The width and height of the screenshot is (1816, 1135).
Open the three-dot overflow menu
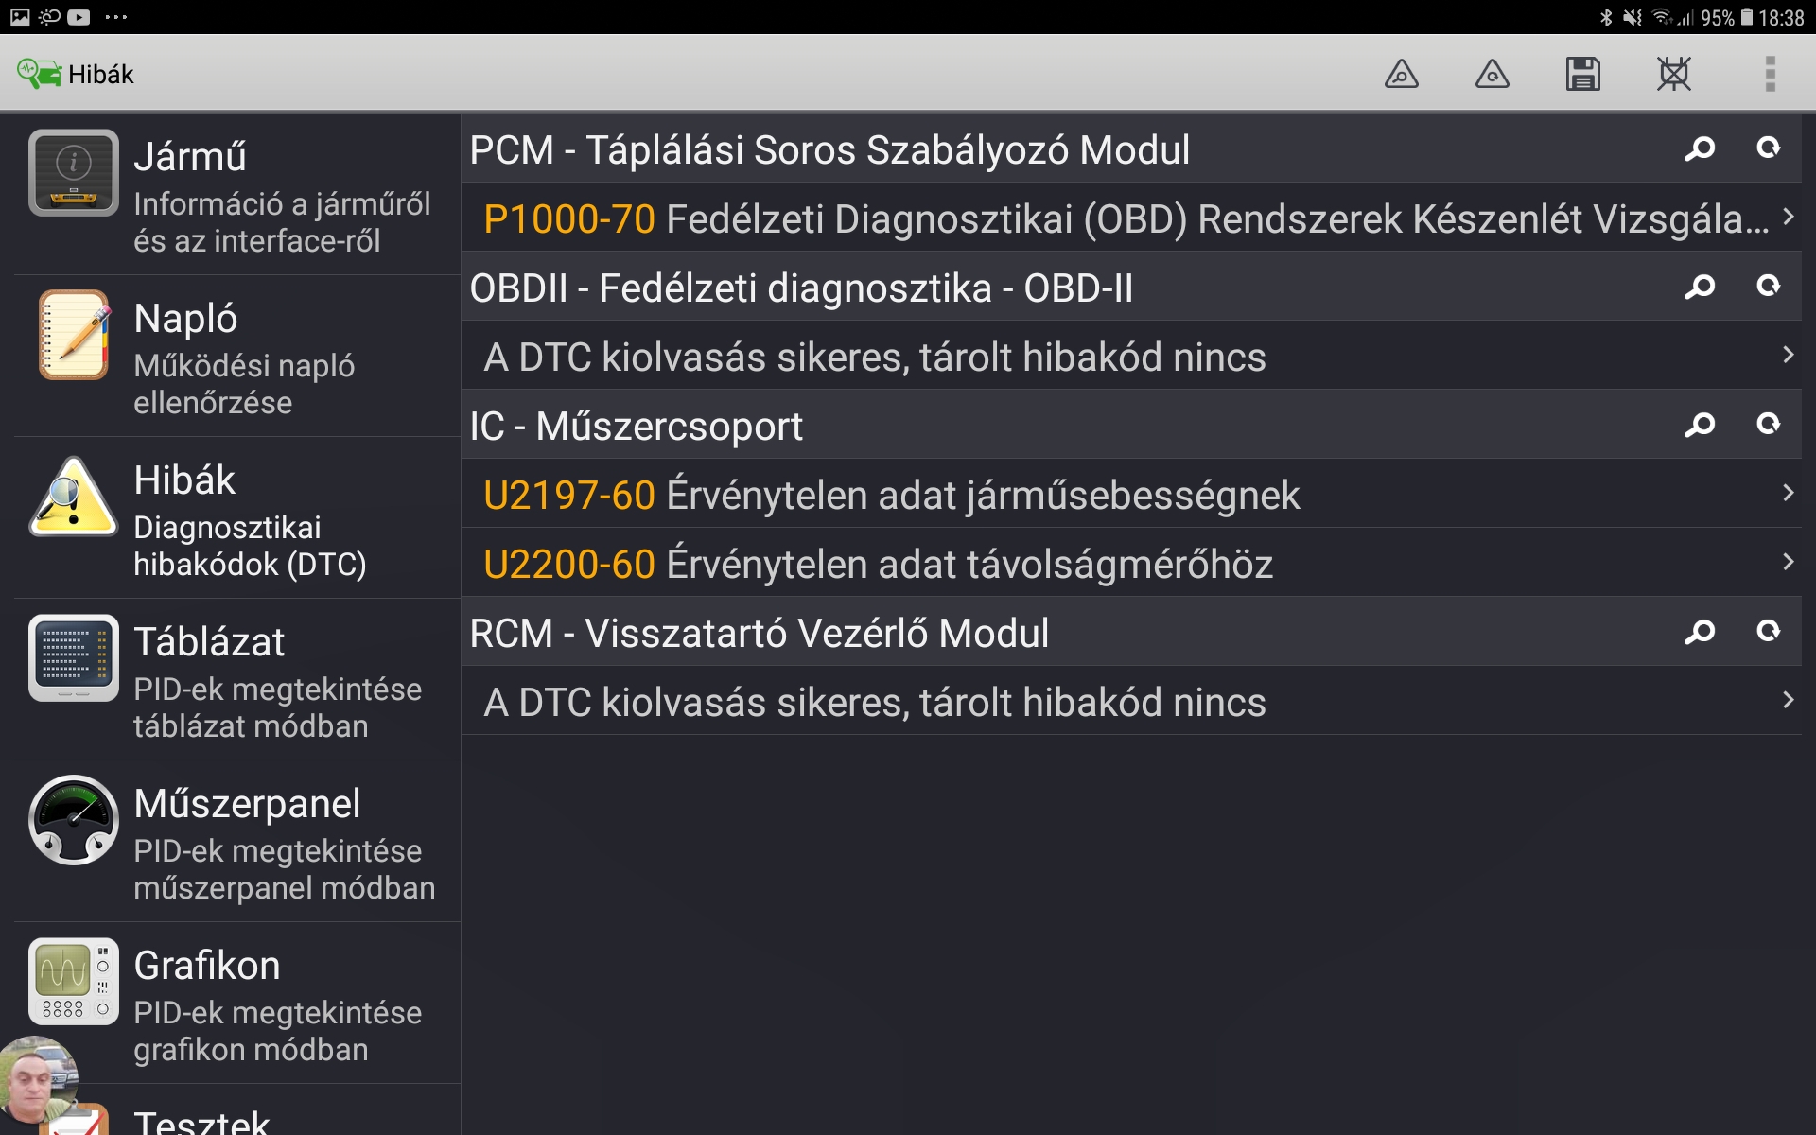1770,74
